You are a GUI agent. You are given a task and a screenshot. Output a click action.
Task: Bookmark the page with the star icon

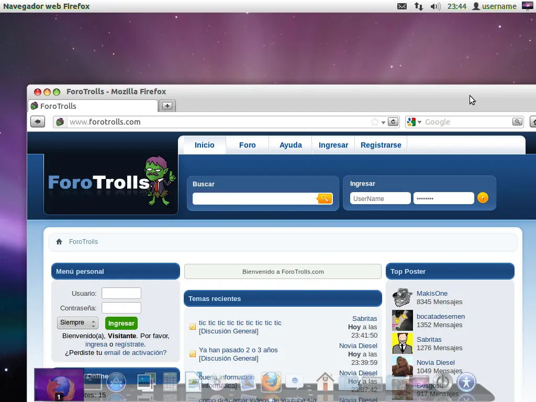click(375, 122)
